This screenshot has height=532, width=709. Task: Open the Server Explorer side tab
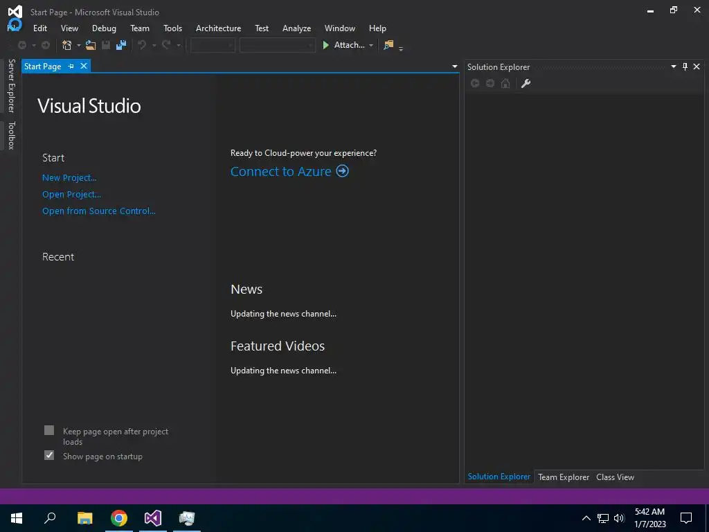[x=11, y=85]
